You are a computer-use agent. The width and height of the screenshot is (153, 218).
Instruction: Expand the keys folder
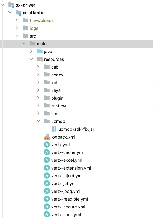tap(38, 90)
